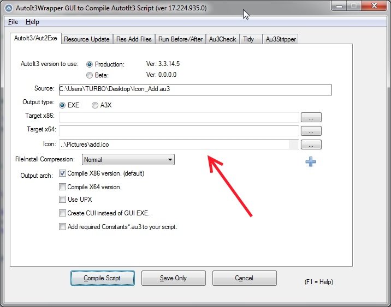Viewport: 391px width, 307px height.
Task: Click the Compile Script button
Action: click(x=103, y=278)
